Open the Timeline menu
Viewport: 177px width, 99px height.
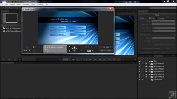[x=26, y=4]
